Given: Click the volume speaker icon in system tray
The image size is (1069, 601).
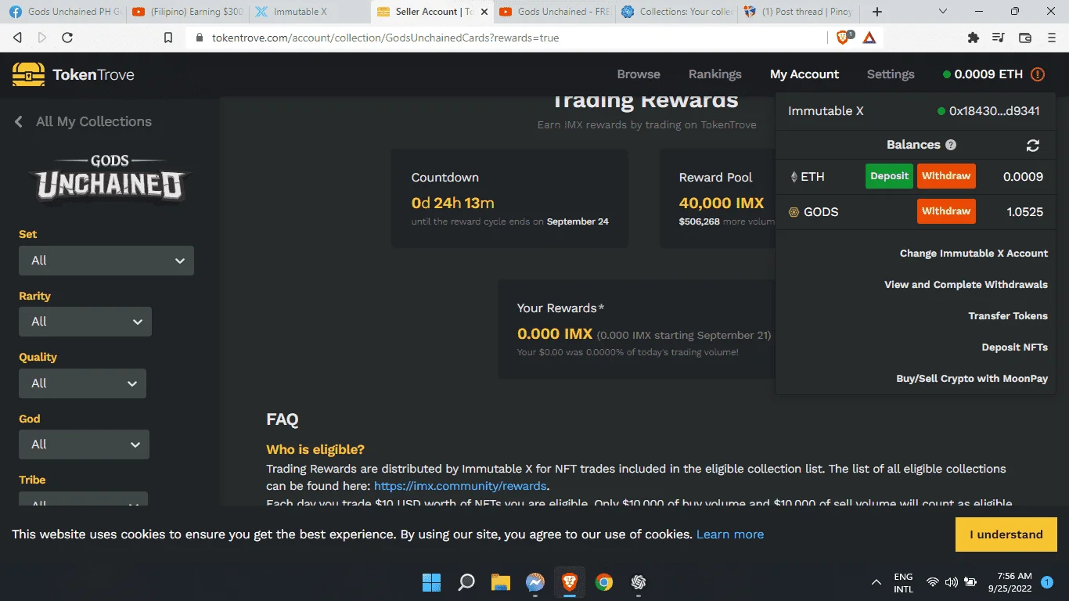Looking at the screenshot, I should tap(951, 582).
